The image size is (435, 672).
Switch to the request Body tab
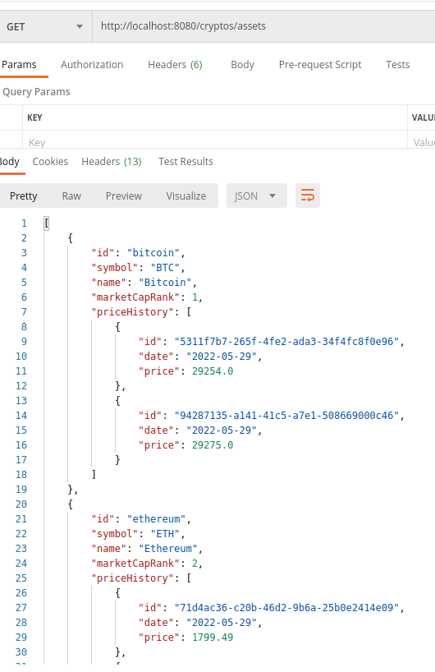click(242, 65)
